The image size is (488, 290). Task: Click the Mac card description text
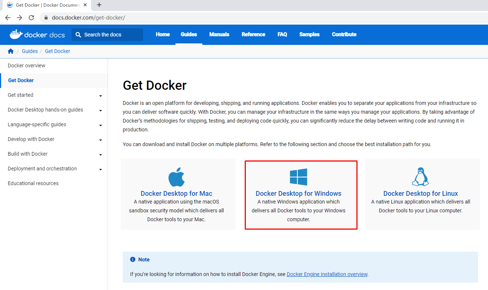tap(177, 211)
